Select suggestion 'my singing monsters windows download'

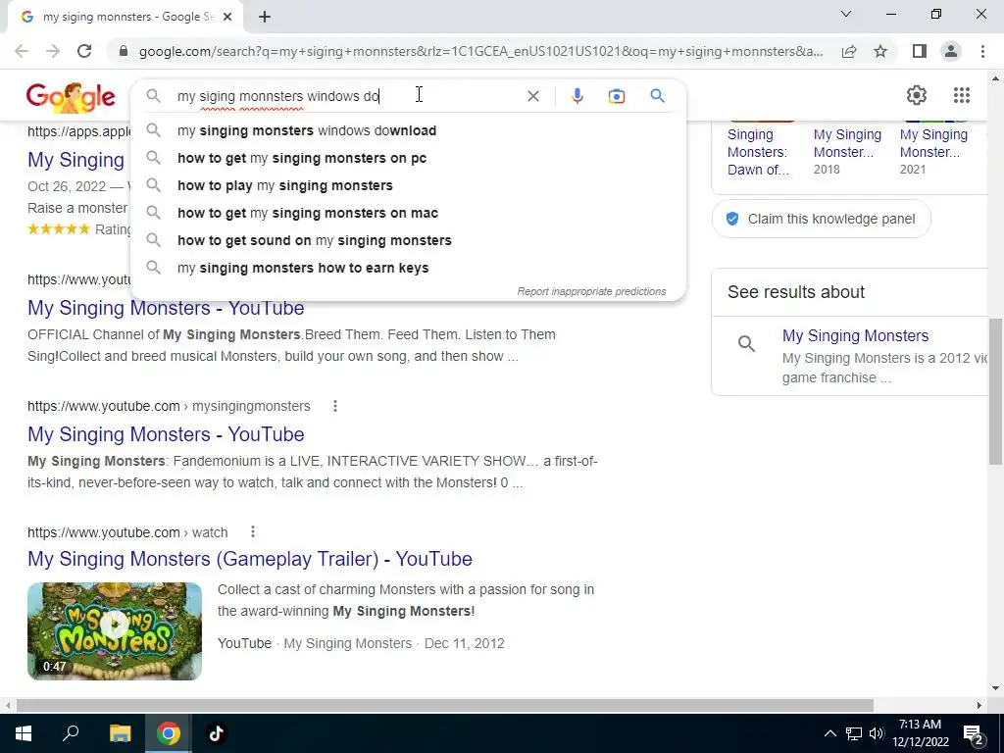(407, 130)
